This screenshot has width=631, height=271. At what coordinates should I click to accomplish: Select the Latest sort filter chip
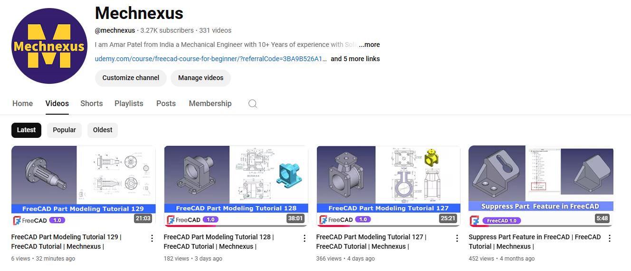(27, 130)
